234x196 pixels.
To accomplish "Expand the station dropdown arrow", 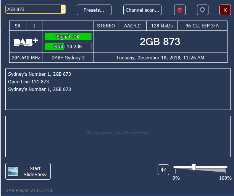I will tap(63, 9).
